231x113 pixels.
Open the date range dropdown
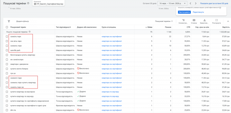coord(172,3)
